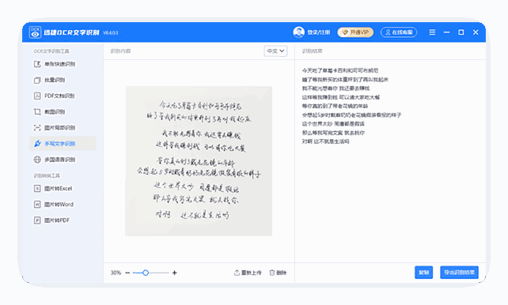
Task: Switch to 多国语言识别
Action: (55, 160)
